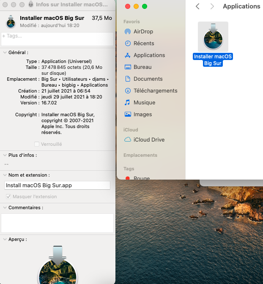
Task: Click the Install macOS Big Sur.app name field
Action: (x=57, y=185)
